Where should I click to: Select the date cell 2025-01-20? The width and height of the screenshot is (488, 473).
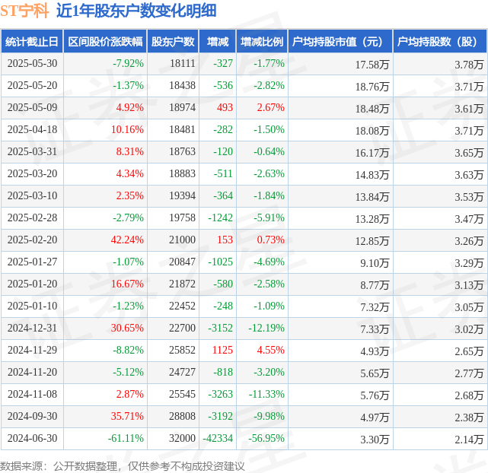pos(33,284)
